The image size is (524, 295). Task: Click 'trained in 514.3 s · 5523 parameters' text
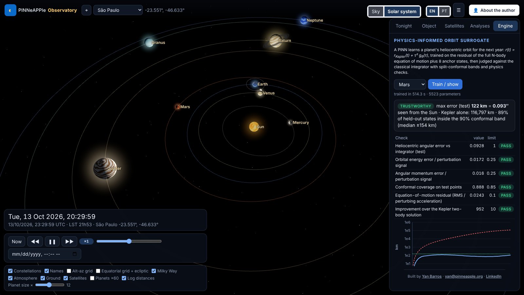pos(427,94)
